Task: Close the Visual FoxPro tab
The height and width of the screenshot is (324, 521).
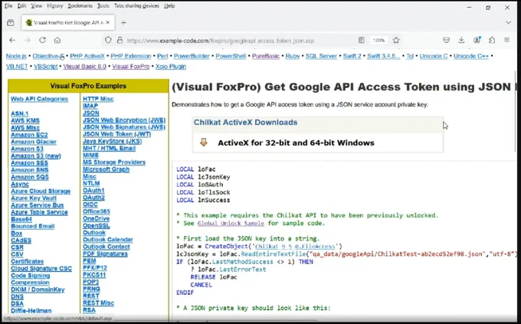Action: tap(108, 22)
